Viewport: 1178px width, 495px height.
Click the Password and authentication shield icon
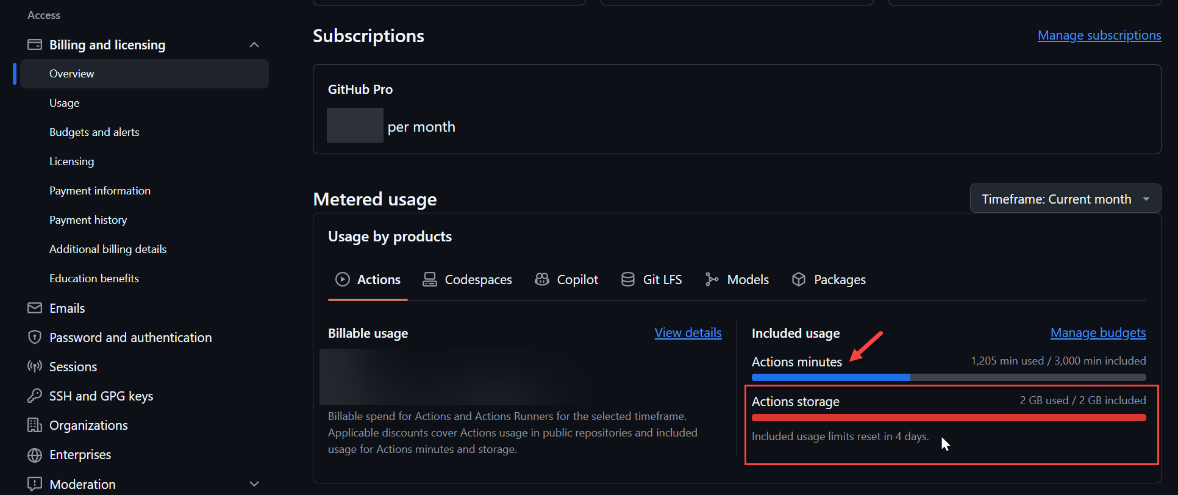[x=35, y=337]
